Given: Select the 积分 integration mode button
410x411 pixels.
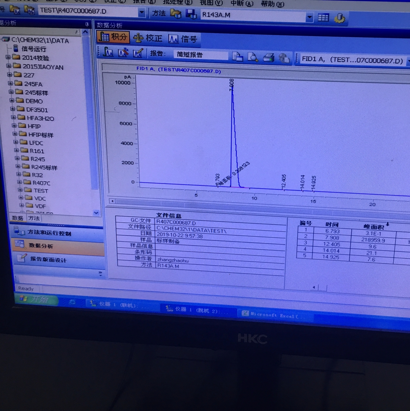Looking at the screenshot, I should click(113, 37).
